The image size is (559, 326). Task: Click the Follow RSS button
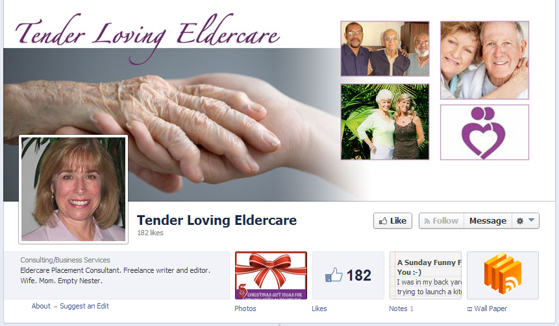coord(441,220)
